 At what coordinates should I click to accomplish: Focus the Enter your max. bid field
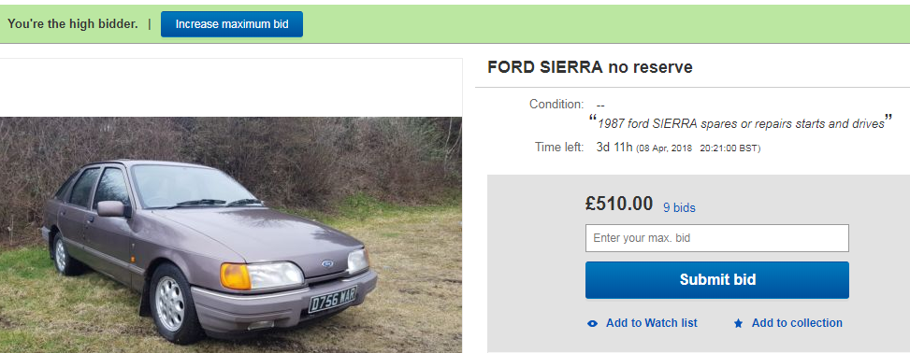[716, 238]
